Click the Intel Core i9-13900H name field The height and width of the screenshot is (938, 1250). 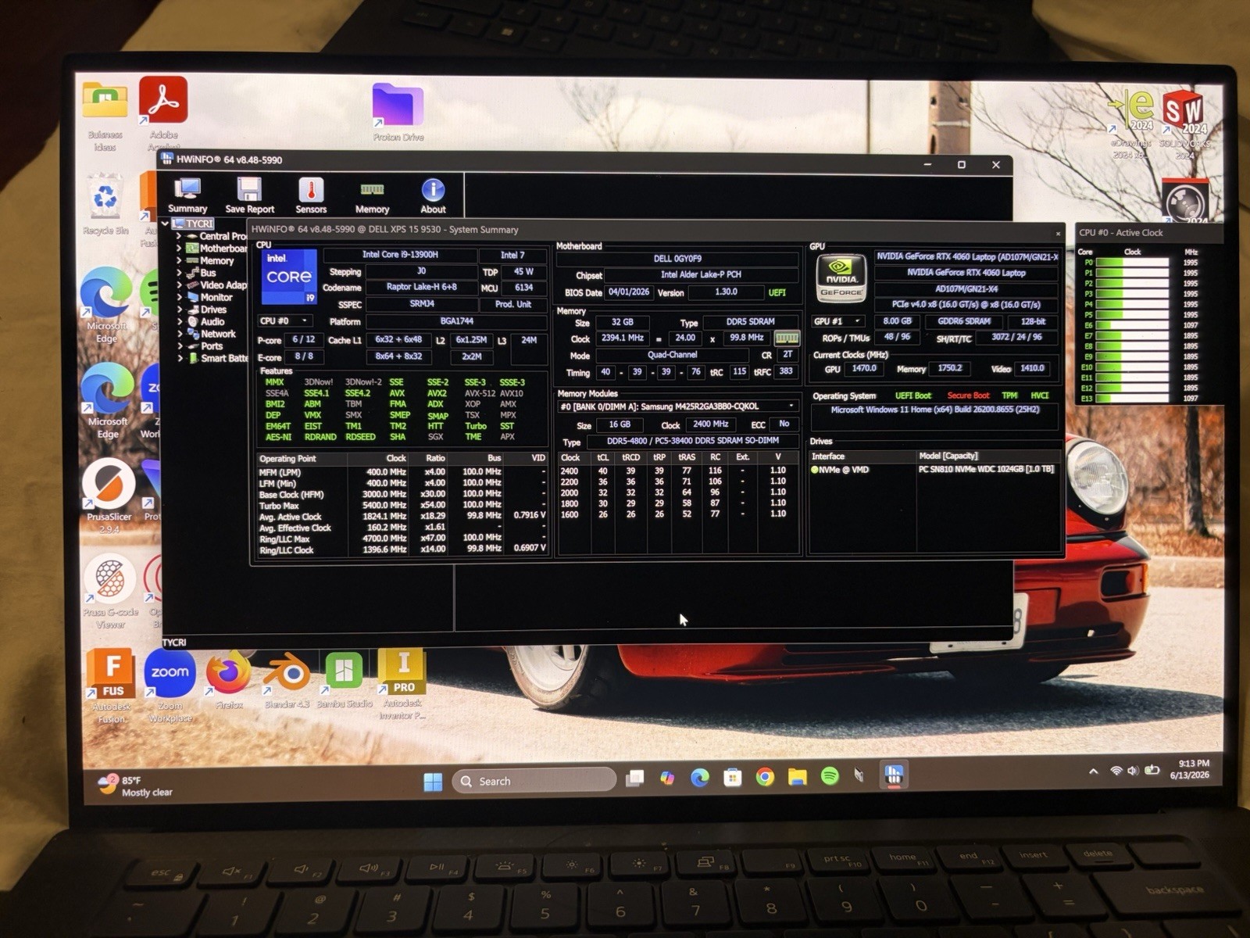pos(400,255)
